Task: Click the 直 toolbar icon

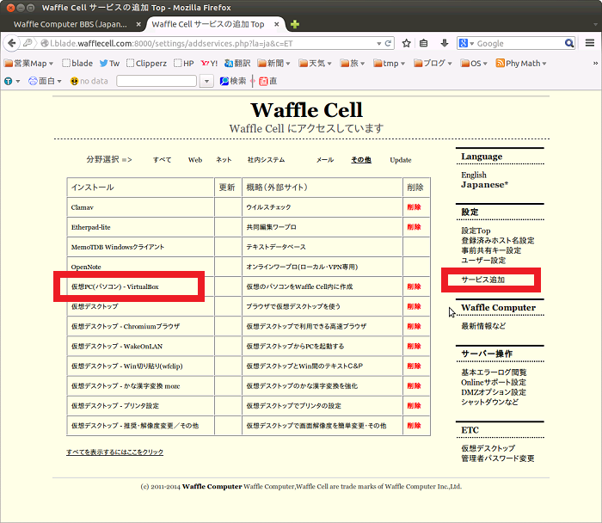Action: [268, 81]
